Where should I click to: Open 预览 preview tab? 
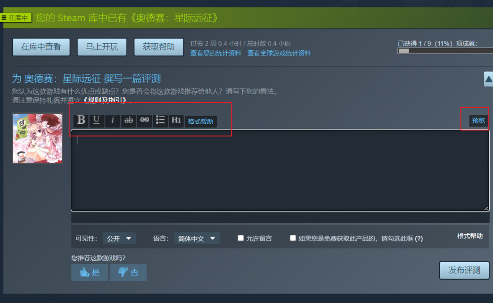tap(478, 120)
